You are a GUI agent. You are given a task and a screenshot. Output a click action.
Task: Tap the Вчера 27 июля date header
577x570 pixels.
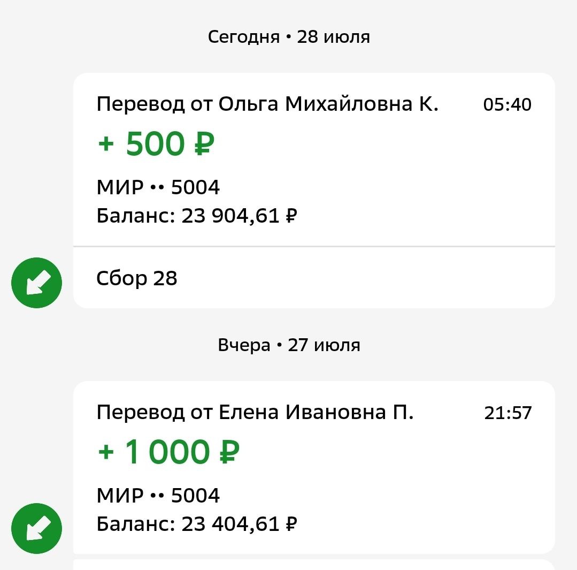[x=289, y=345]
